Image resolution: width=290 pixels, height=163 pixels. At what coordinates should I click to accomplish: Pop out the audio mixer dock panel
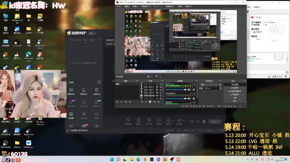(196, 81)
